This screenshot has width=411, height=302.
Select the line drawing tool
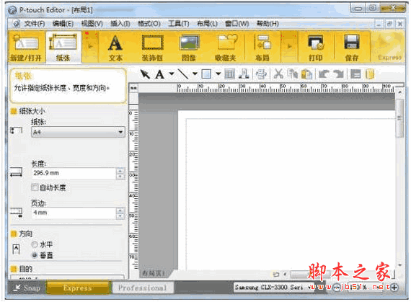coord(183,74)
